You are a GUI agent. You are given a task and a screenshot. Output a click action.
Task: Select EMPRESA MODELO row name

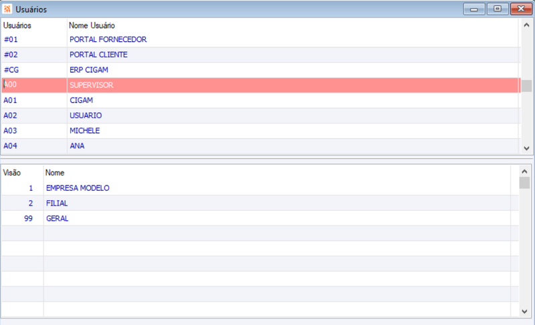tap(78, 188)
